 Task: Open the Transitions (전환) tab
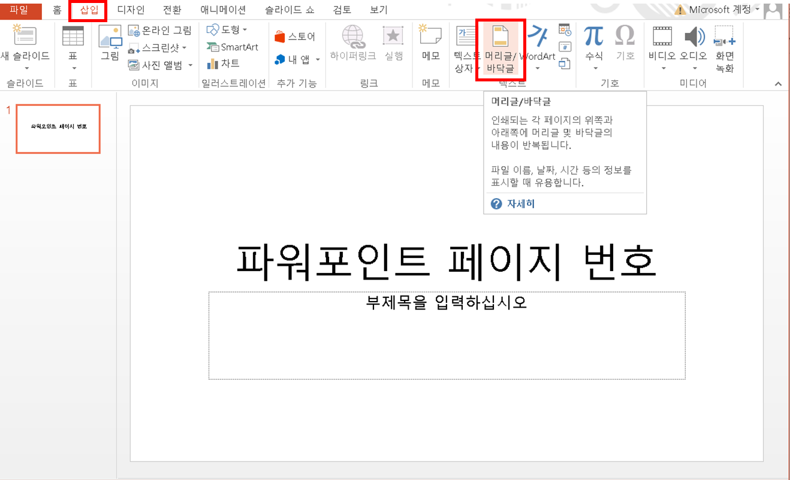171,10
